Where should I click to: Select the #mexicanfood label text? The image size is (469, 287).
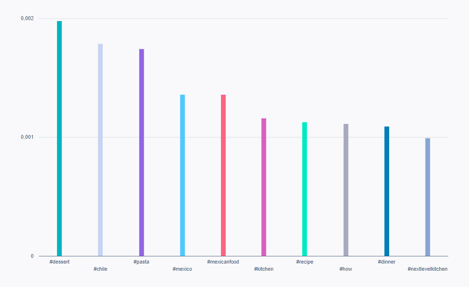(223, 262)
